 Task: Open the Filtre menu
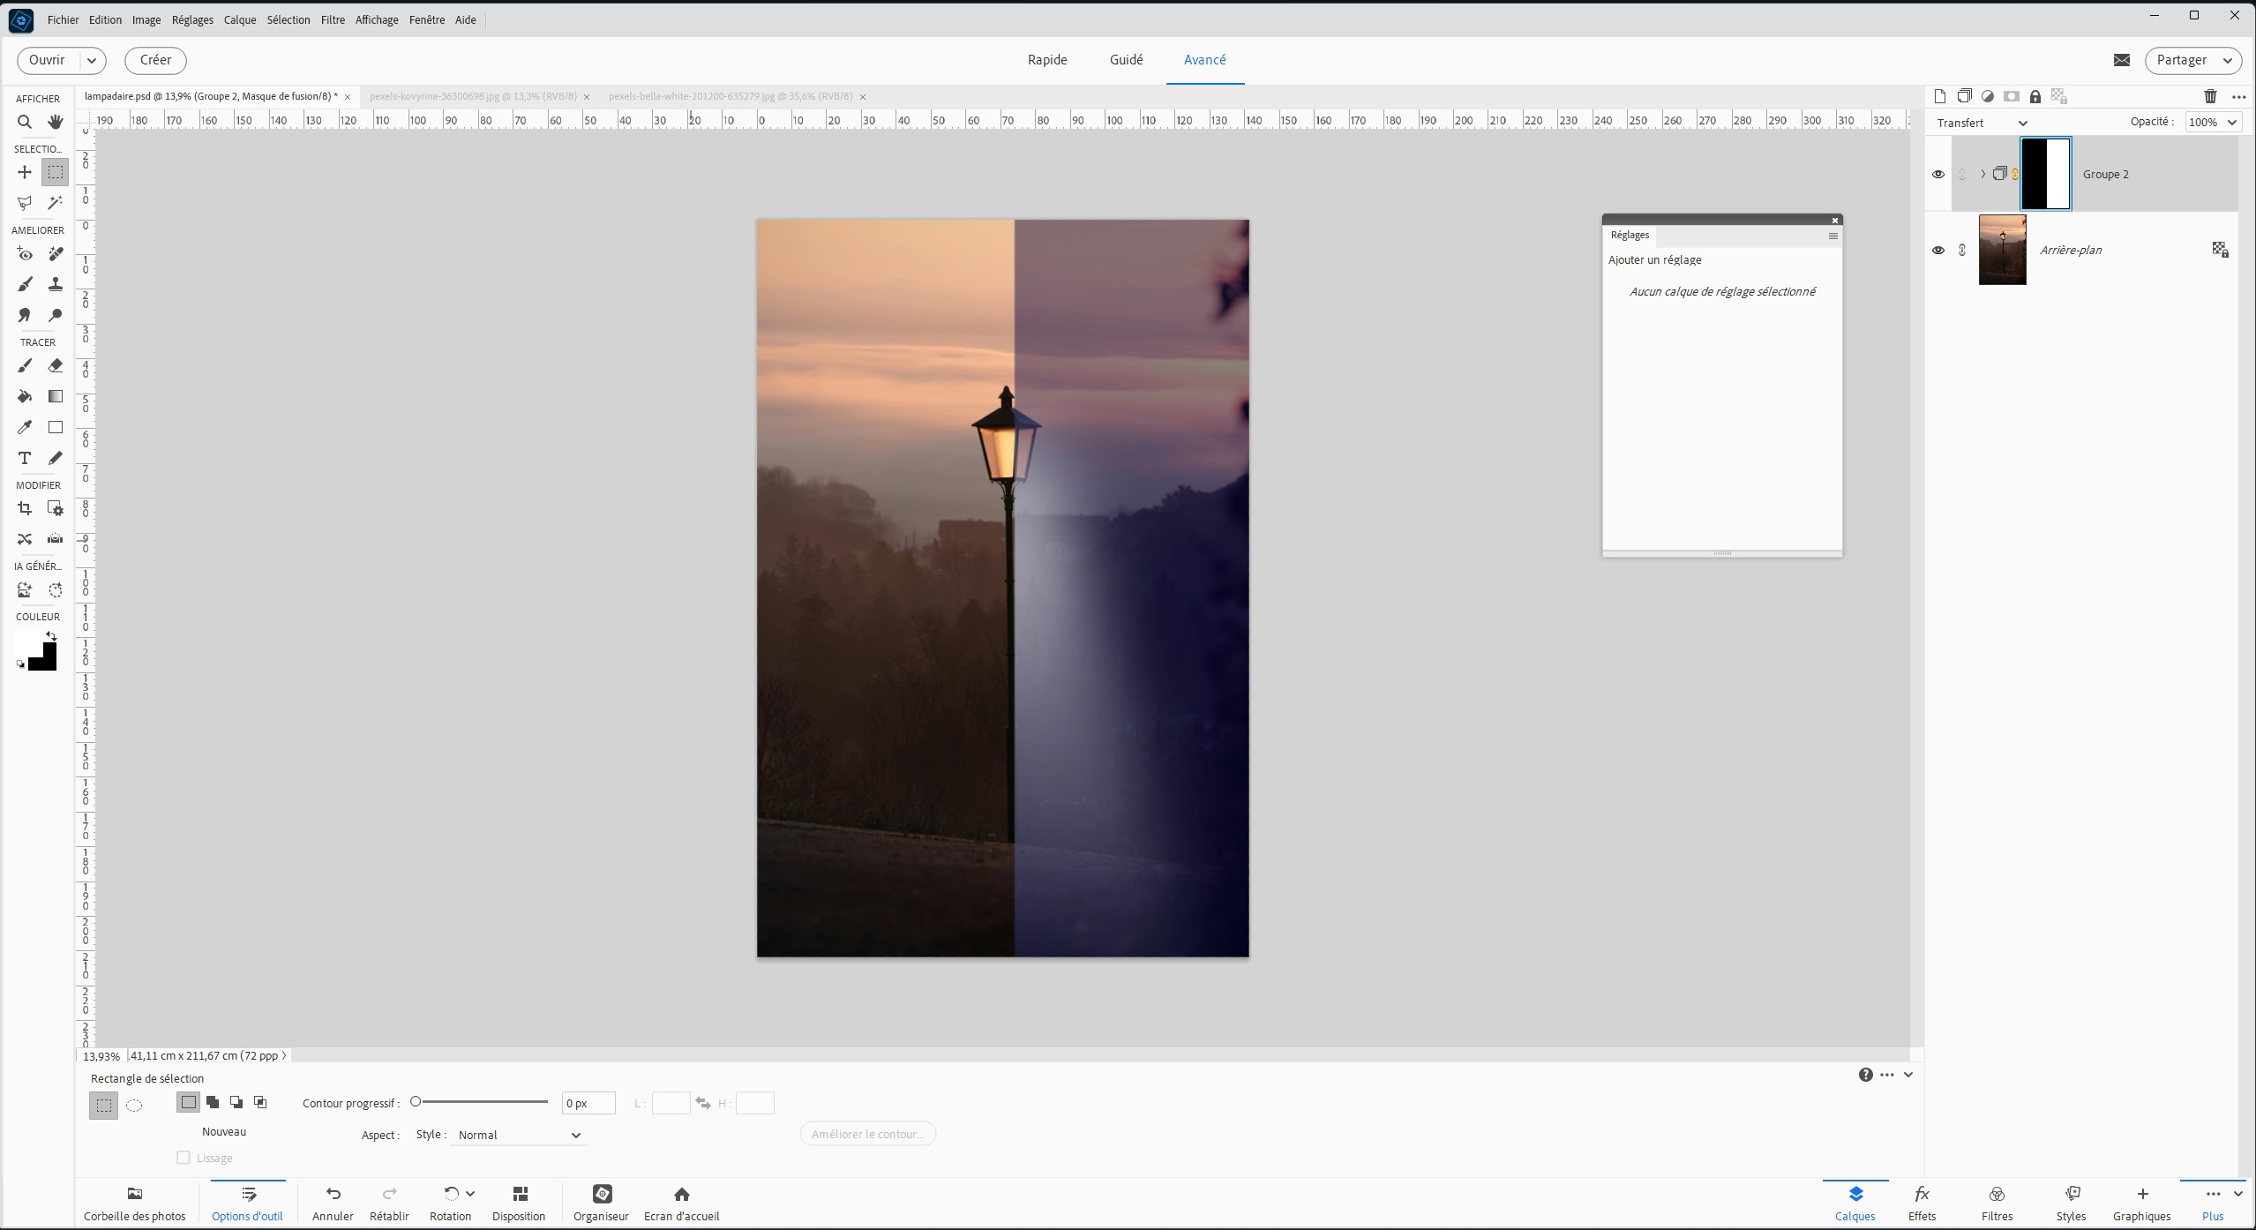point(333,19)
